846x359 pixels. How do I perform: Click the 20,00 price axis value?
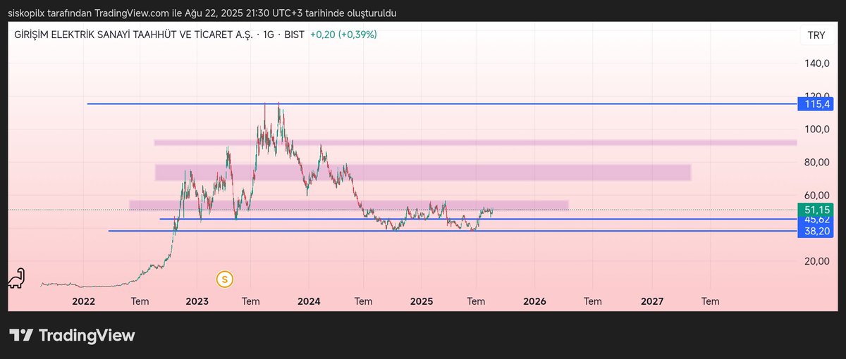click(x=817, y=261)
